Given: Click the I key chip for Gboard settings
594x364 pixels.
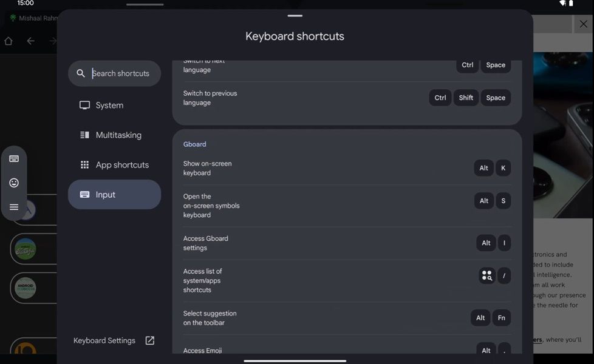Looking at the screenshot, I should pyautogui.click(x=504, y=243).
